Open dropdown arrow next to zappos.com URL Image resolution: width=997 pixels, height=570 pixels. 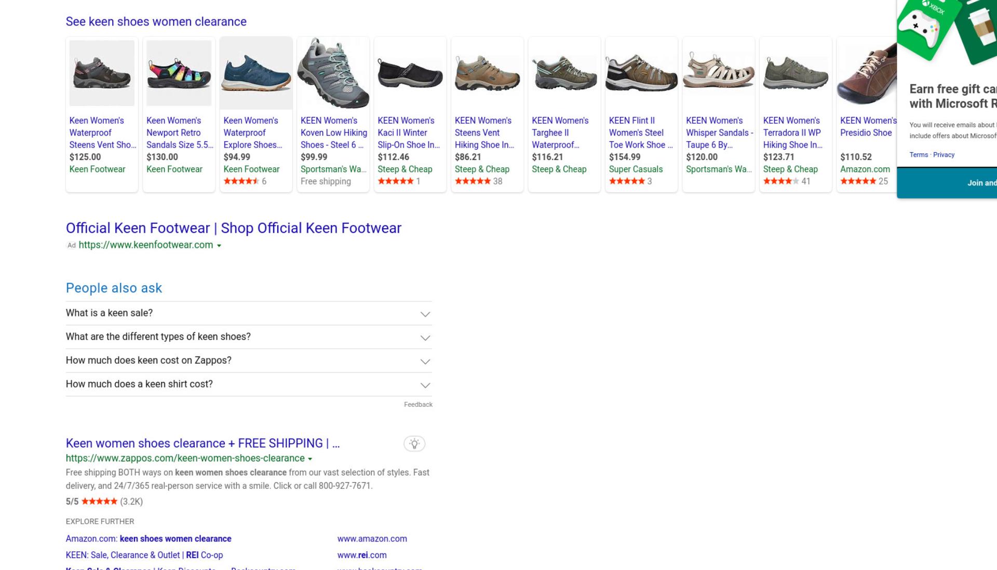[x=310, y=459]
